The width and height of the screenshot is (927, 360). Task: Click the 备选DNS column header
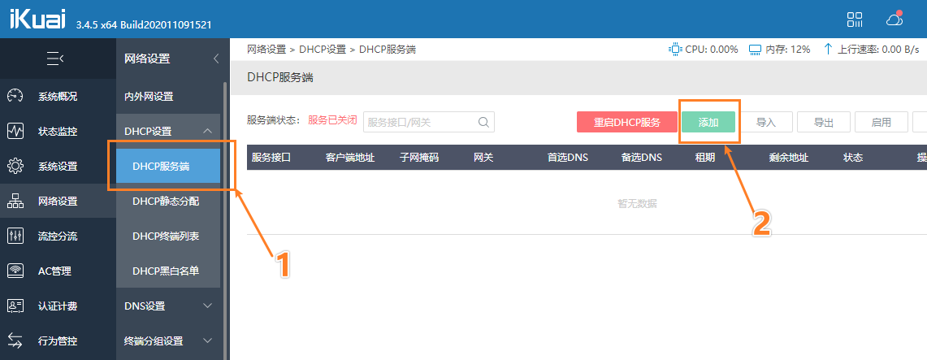tap(642, 157)
